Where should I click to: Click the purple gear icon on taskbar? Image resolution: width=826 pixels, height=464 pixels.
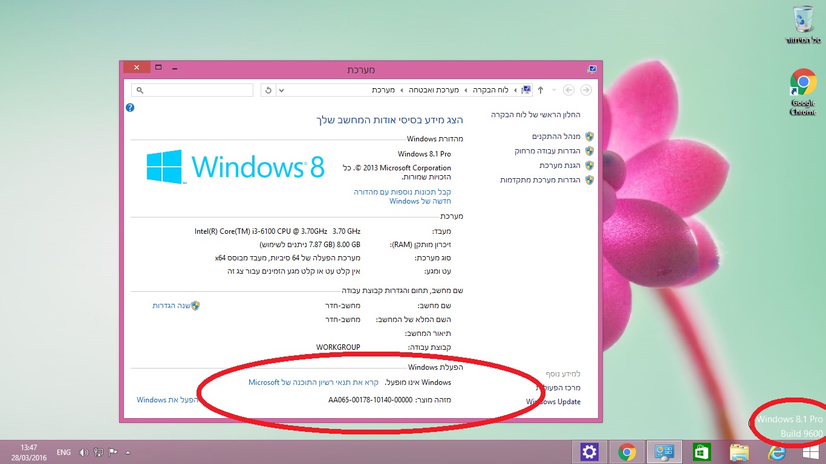pos(589,452)
